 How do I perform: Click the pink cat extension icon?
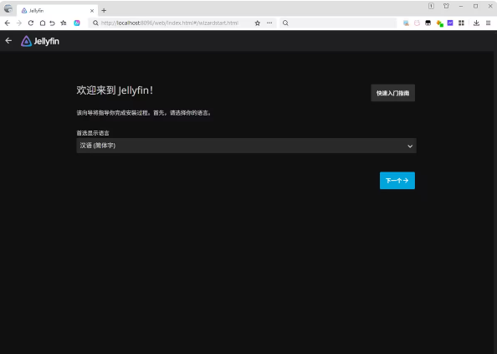click(418, 23)
